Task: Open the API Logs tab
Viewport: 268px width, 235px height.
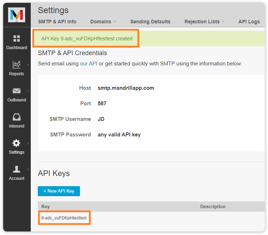Action: [x=249, y=22]
